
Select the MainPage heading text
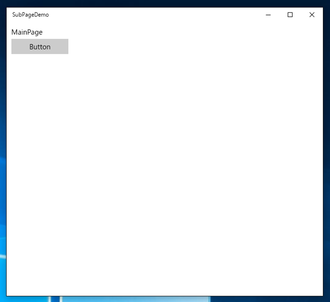click(27, 32)
